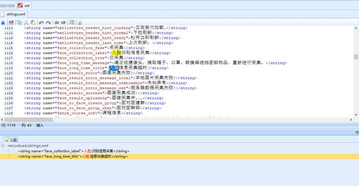Undo the last edit
The image size is (359, 186).
click(x=41, y=22)
